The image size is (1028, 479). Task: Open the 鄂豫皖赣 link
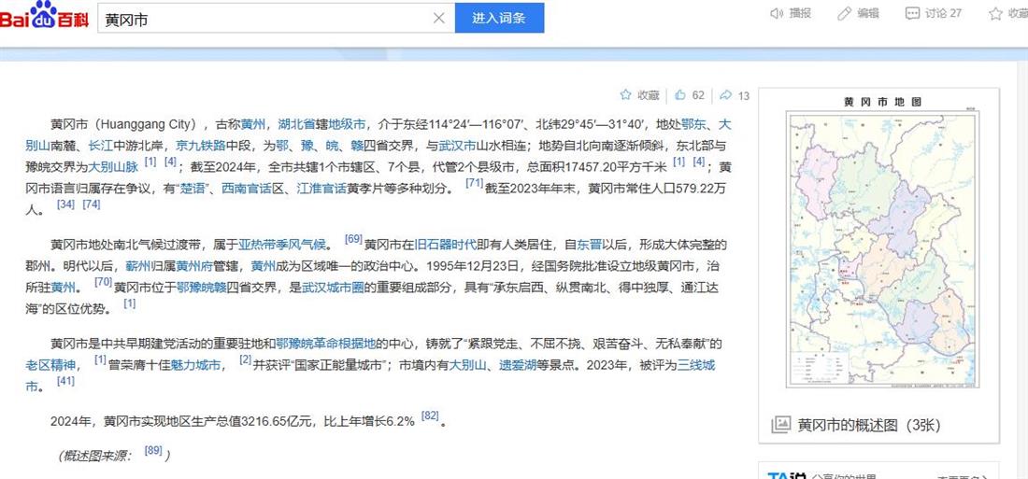[x=202, y=287]
